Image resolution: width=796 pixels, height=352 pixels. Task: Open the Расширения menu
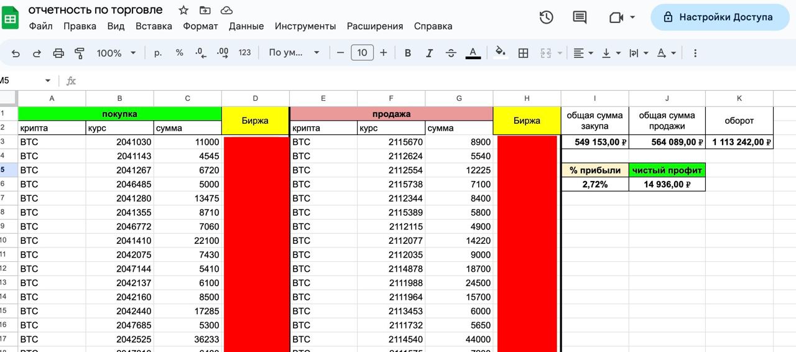[375, 26]
